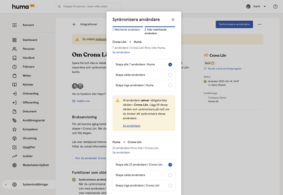The height and width of the screenshot is (195, 283).
Task: Open the Utrustning box icon
Action: [14, 138]
